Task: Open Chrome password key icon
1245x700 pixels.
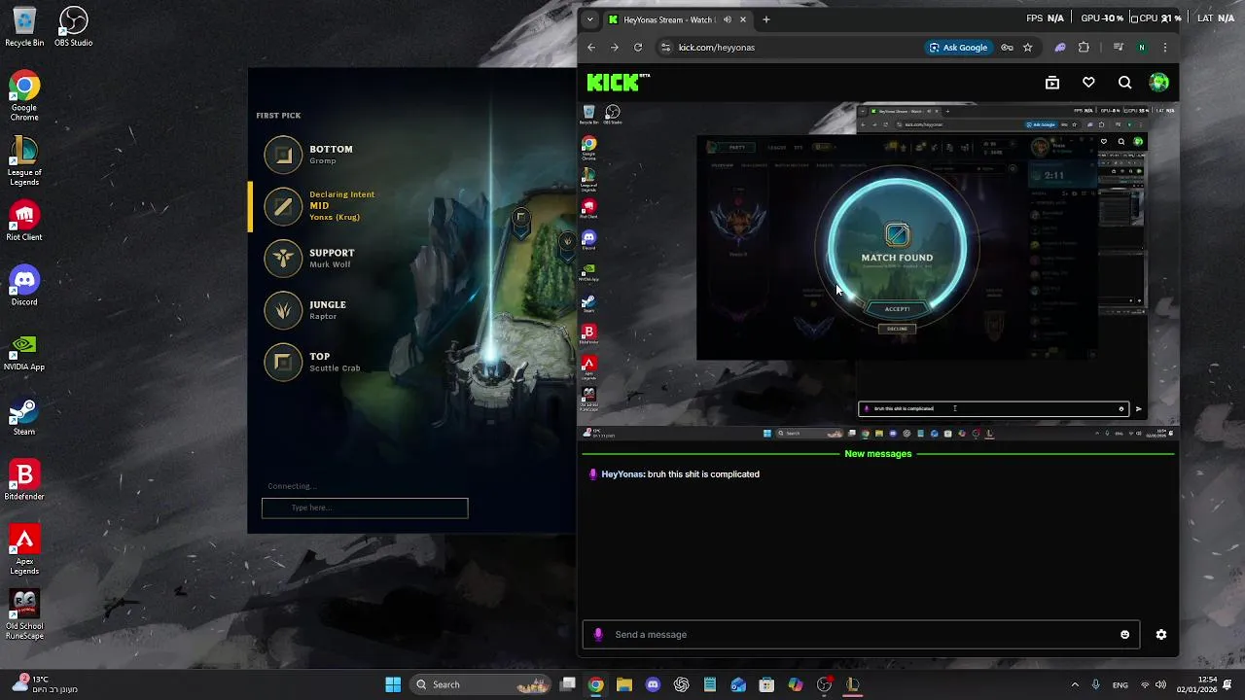Action: click(x=1008, y=47)
